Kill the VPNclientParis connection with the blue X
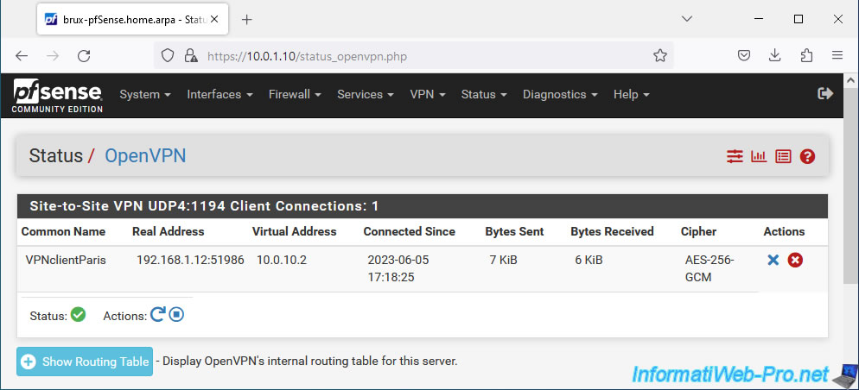 click(773, 261)
